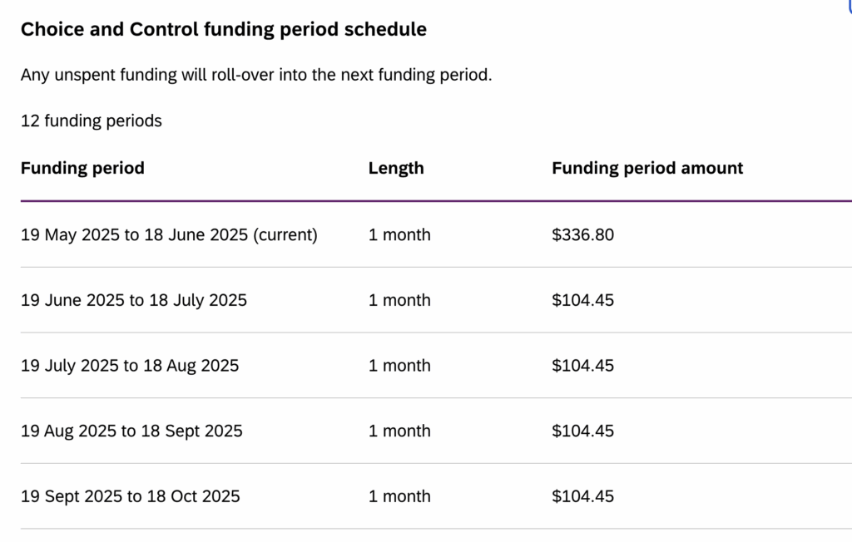Click the 19 Sept 2025 to 18 Oct 2025 row

point(436,496)
